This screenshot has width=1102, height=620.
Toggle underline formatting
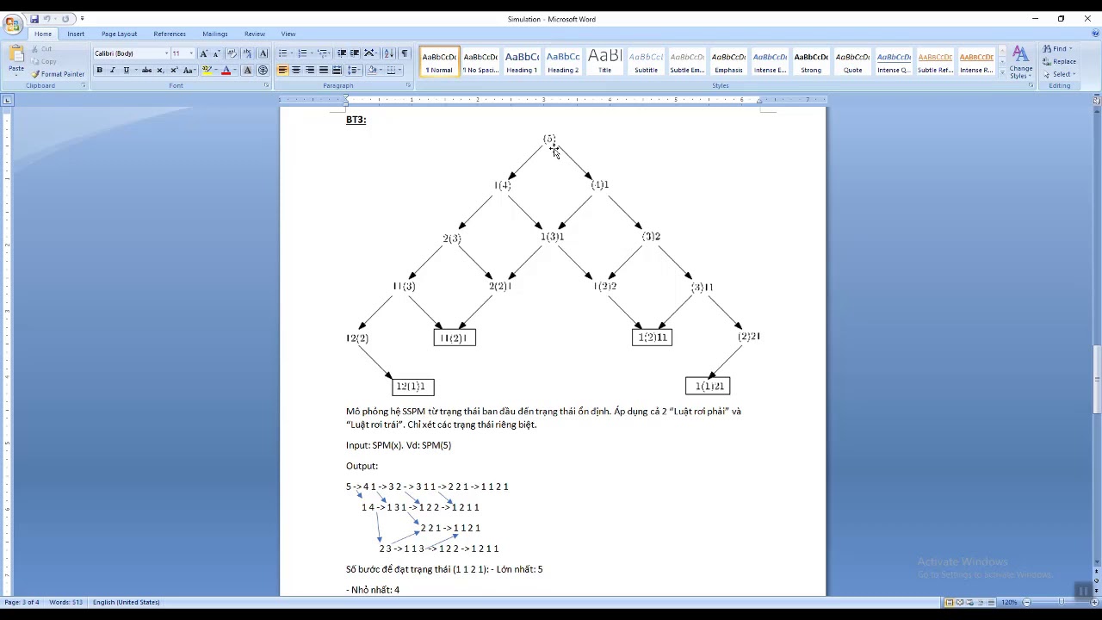click(126, 71)
